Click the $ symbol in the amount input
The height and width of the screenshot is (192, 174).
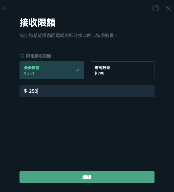coord(25,91)
